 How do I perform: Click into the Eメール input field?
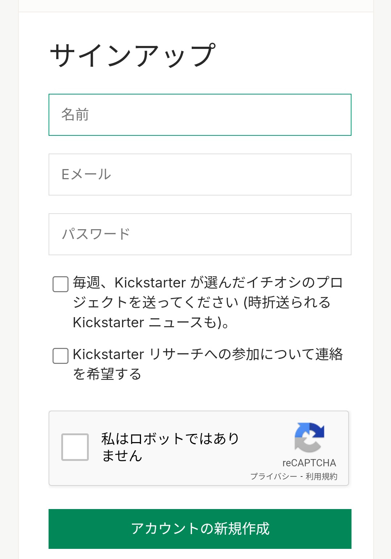point(200,175)
